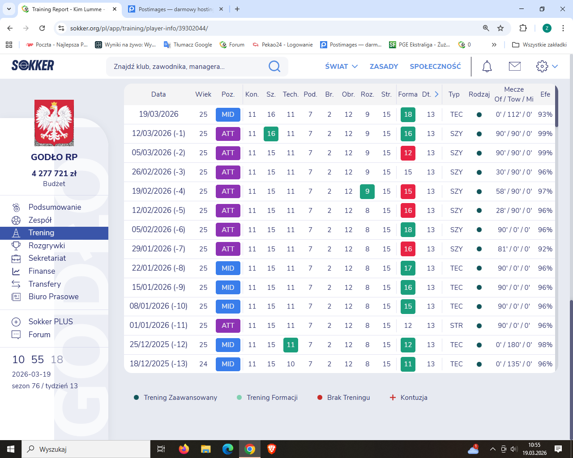The image size is (573, 458).
Task: Open Firefox from the taskbar
Action: tap(184, 449)
